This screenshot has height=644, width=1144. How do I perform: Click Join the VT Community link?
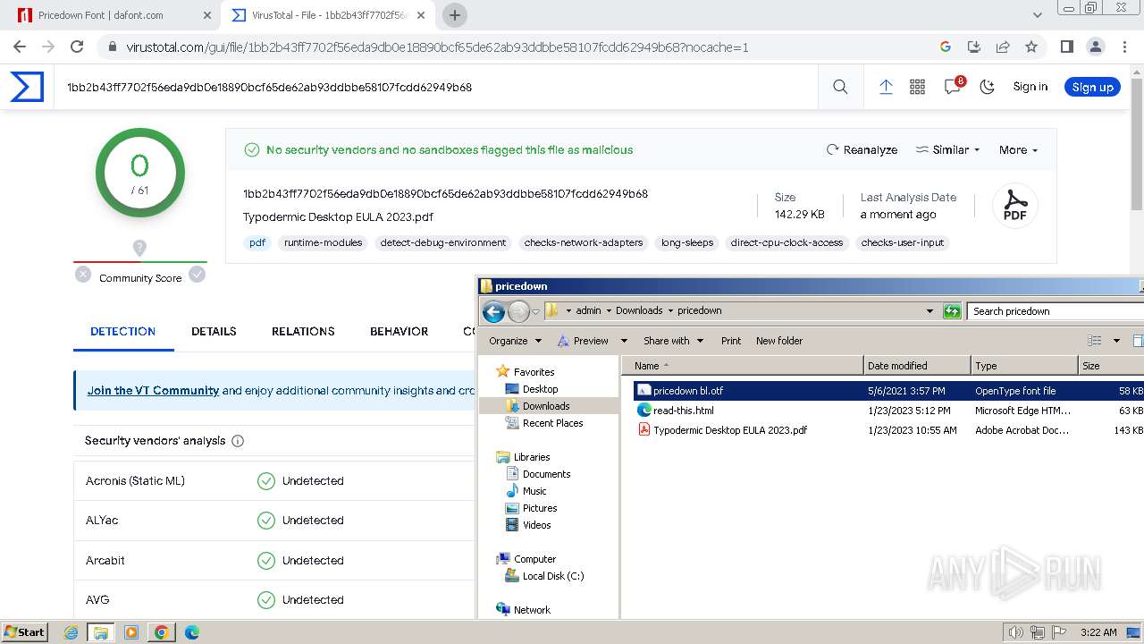(x=153, y=390)
